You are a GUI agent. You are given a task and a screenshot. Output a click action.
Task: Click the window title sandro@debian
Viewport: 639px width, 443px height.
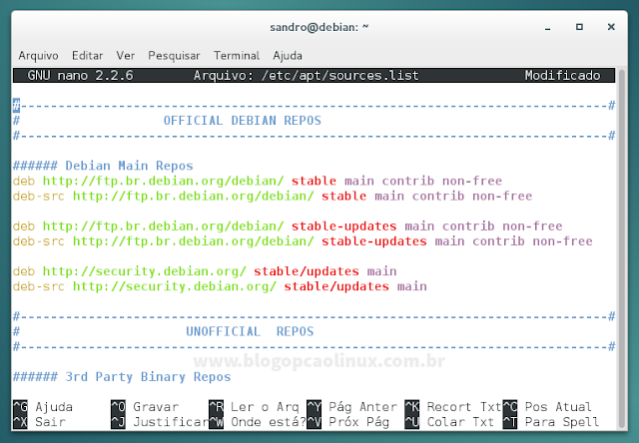(319, 27)
